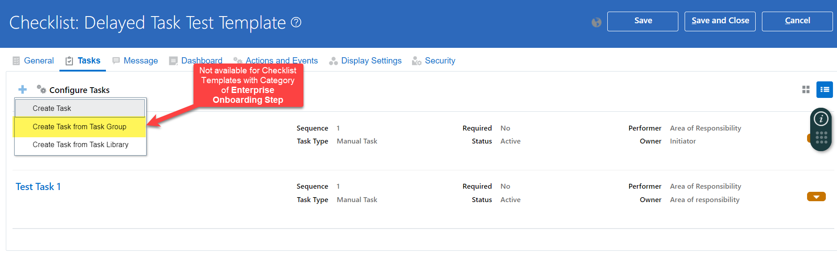The image size is (837, 279).
Task: Click Active status in Test Task 1 row
Action: pos(510,200)
